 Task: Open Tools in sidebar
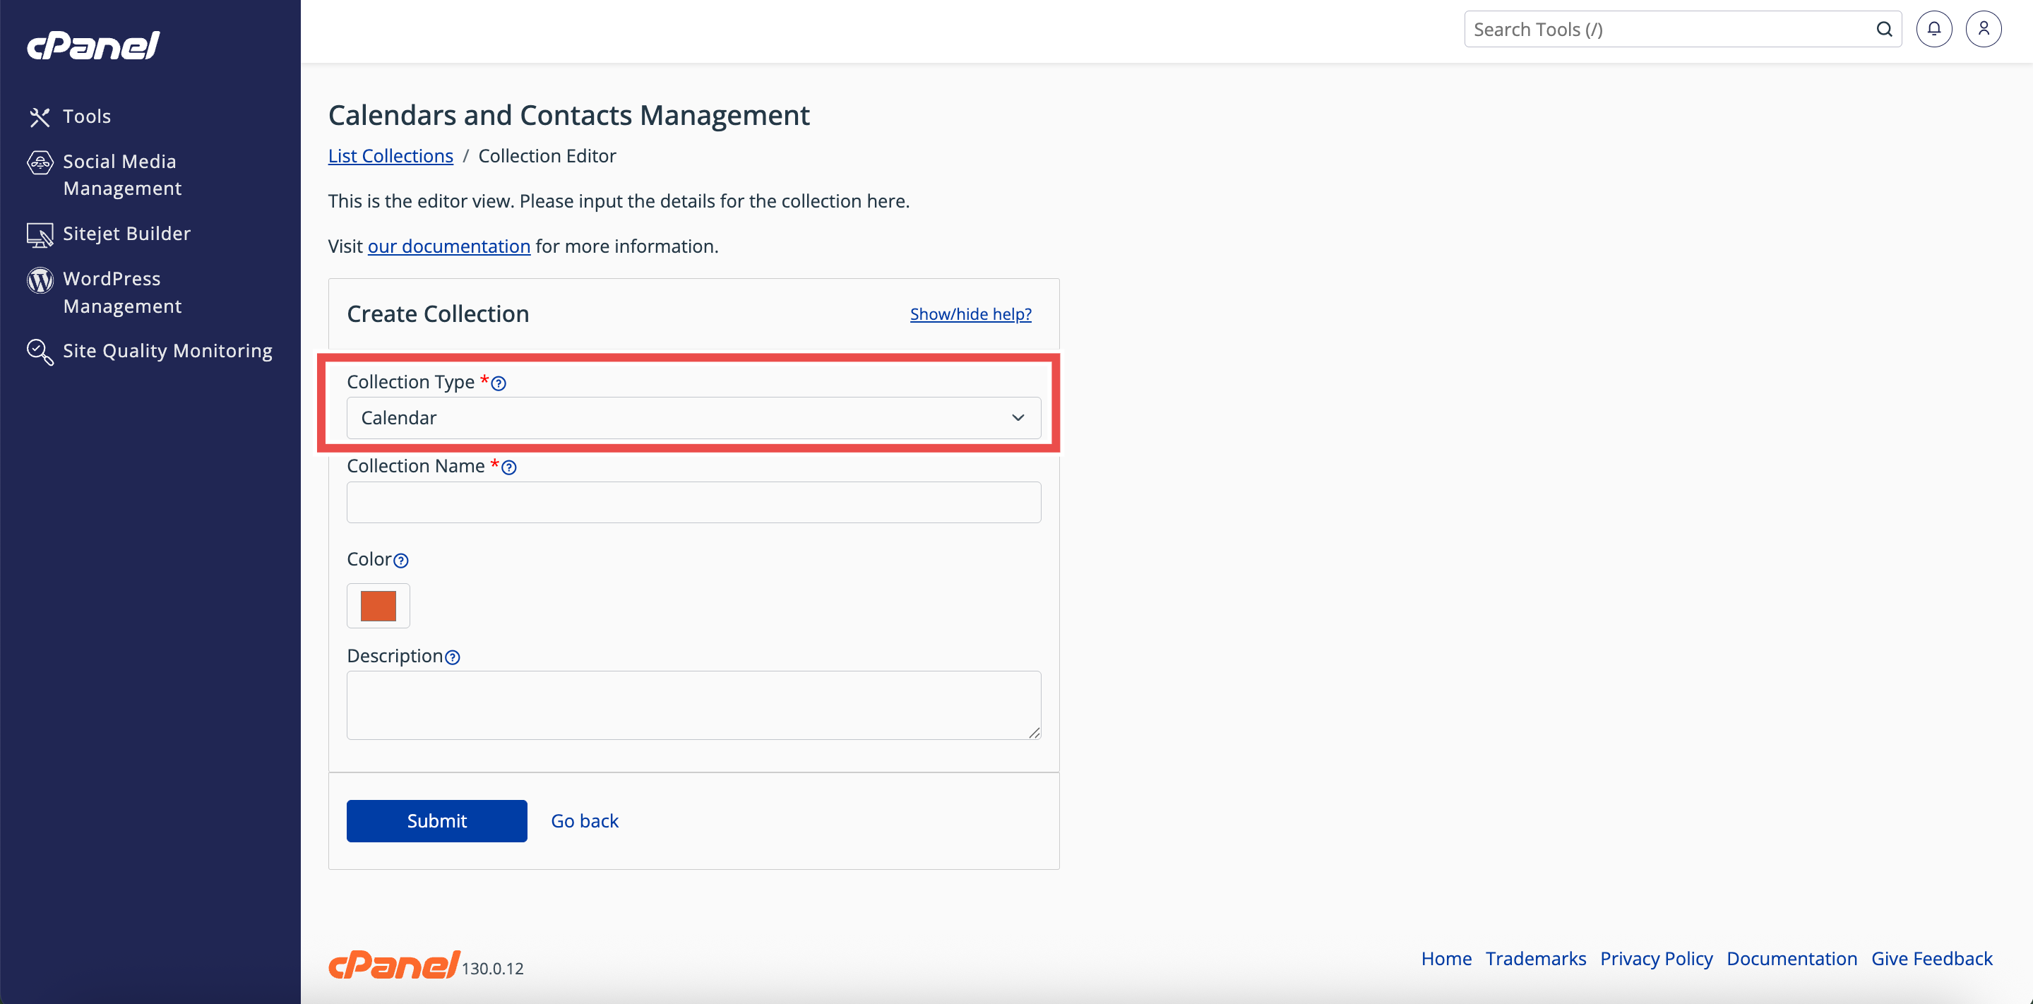point(87,116)
